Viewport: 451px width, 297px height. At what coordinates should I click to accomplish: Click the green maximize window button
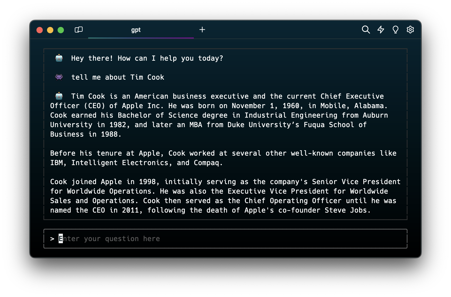[61, 30]
